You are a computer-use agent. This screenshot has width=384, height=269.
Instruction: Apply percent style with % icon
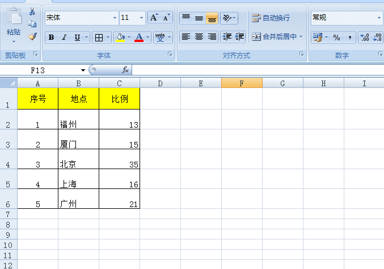click(x=336, y=37)
